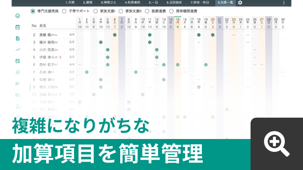Switch to the 4.利用者別 tab

pos(132,3)
